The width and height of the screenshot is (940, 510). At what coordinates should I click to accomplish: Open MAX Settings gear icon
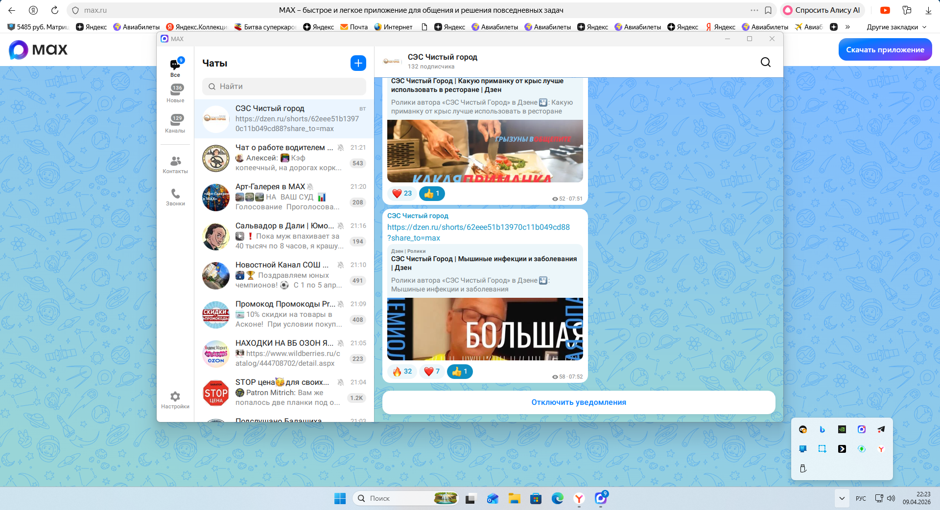point(175,399)
